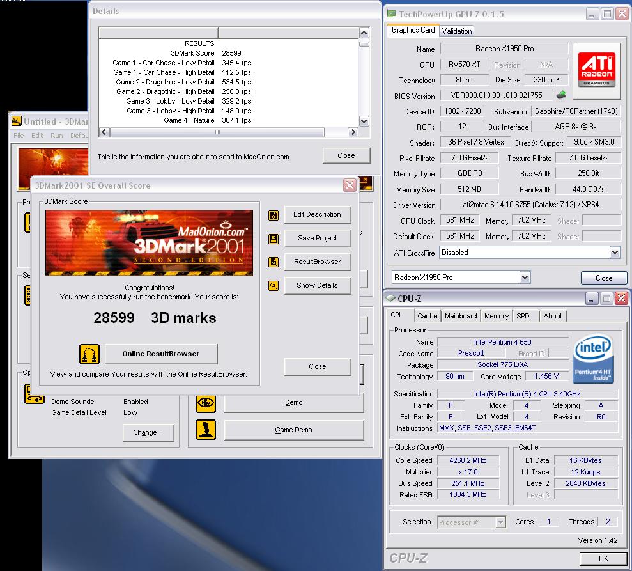Click the BIOS Version field
This screenshot has height=571, width=632.
(x=497, y=95)
